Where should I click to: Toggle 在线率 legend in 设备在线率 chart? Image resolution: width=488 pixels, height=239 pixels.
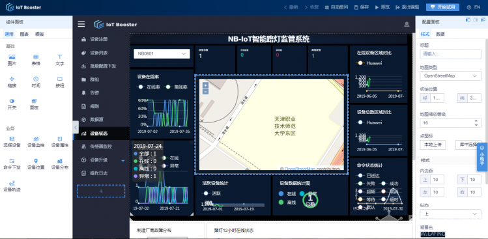coord(148,87)
